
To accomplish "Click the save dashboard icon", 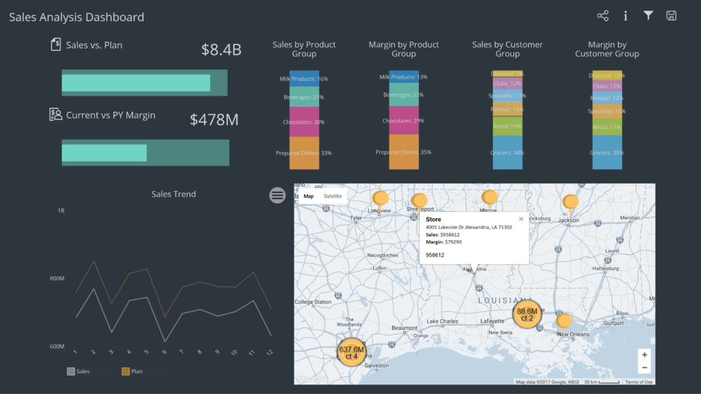I will point(673,15).
